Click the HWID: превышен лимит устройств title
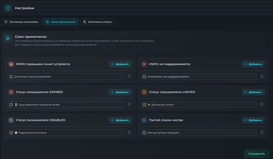 point(43,64)
